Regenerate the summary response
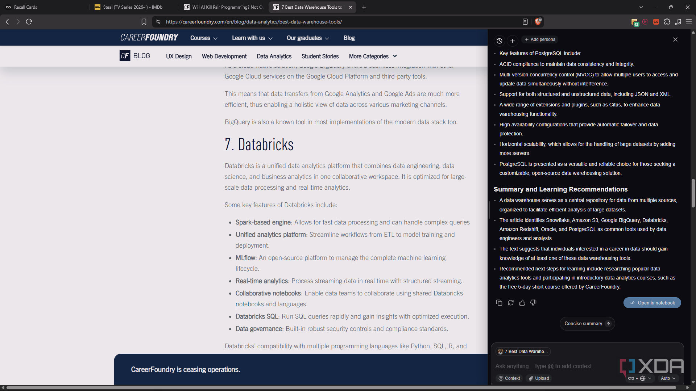This screenshot has width=696, height=391. [511, 303]
